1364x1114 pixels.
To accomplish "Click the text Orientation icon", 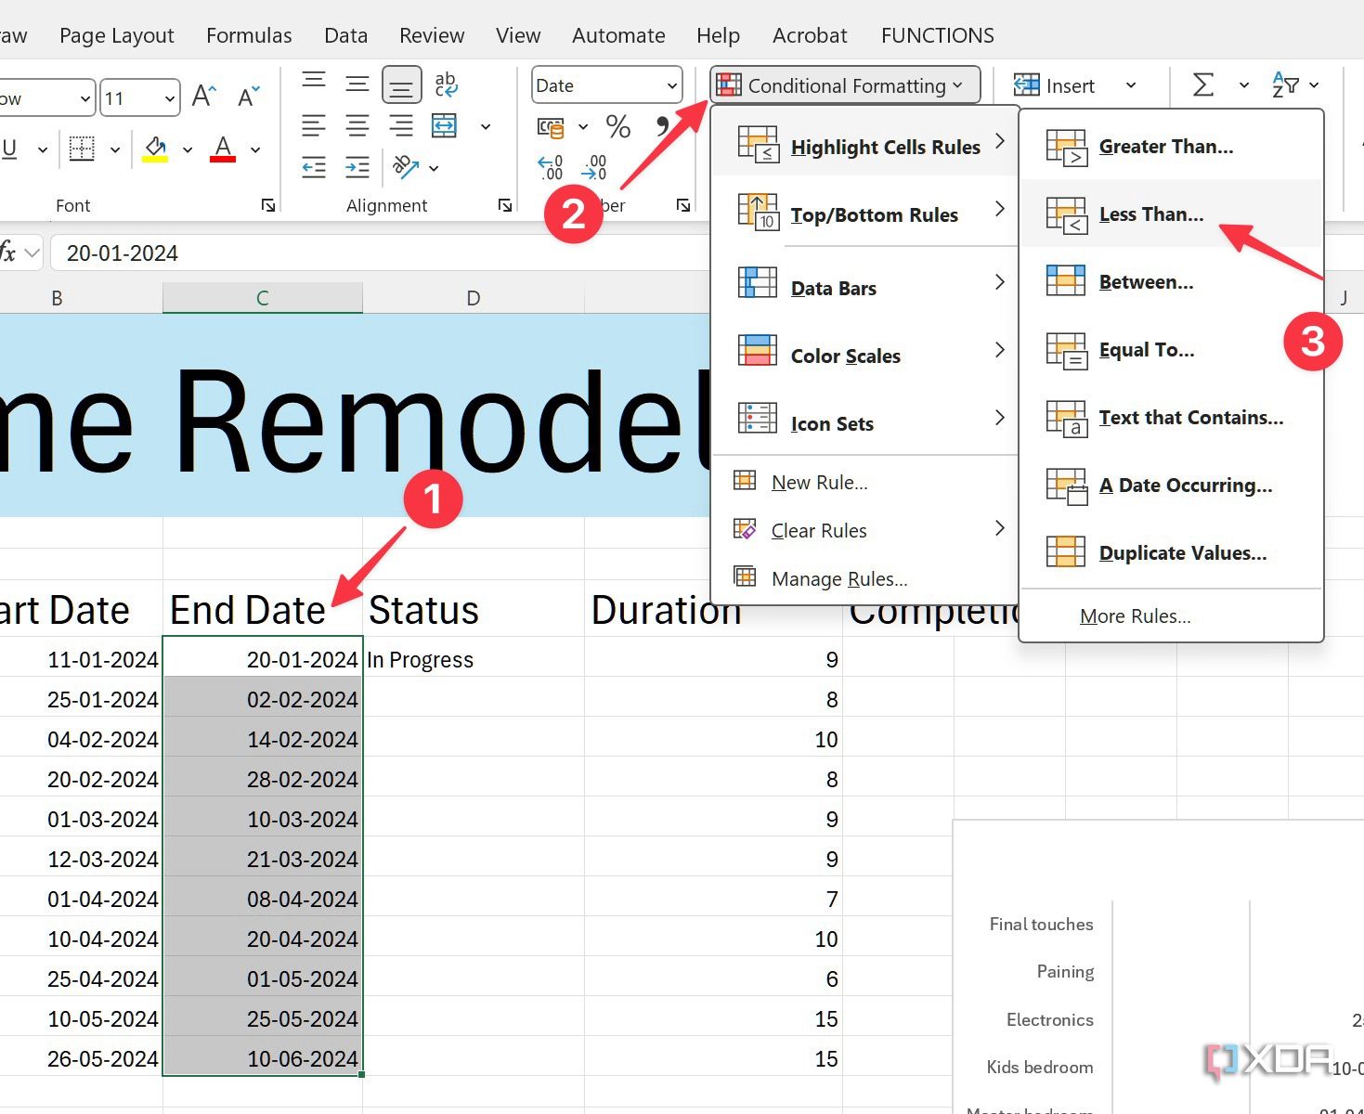I will (x=407, y=168).
